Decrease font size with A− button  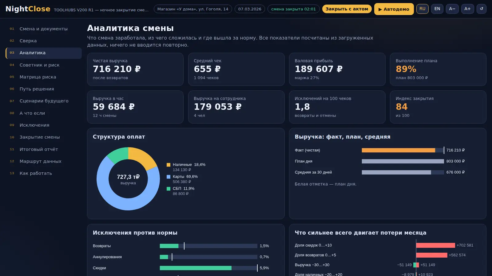tap(452, 9)
